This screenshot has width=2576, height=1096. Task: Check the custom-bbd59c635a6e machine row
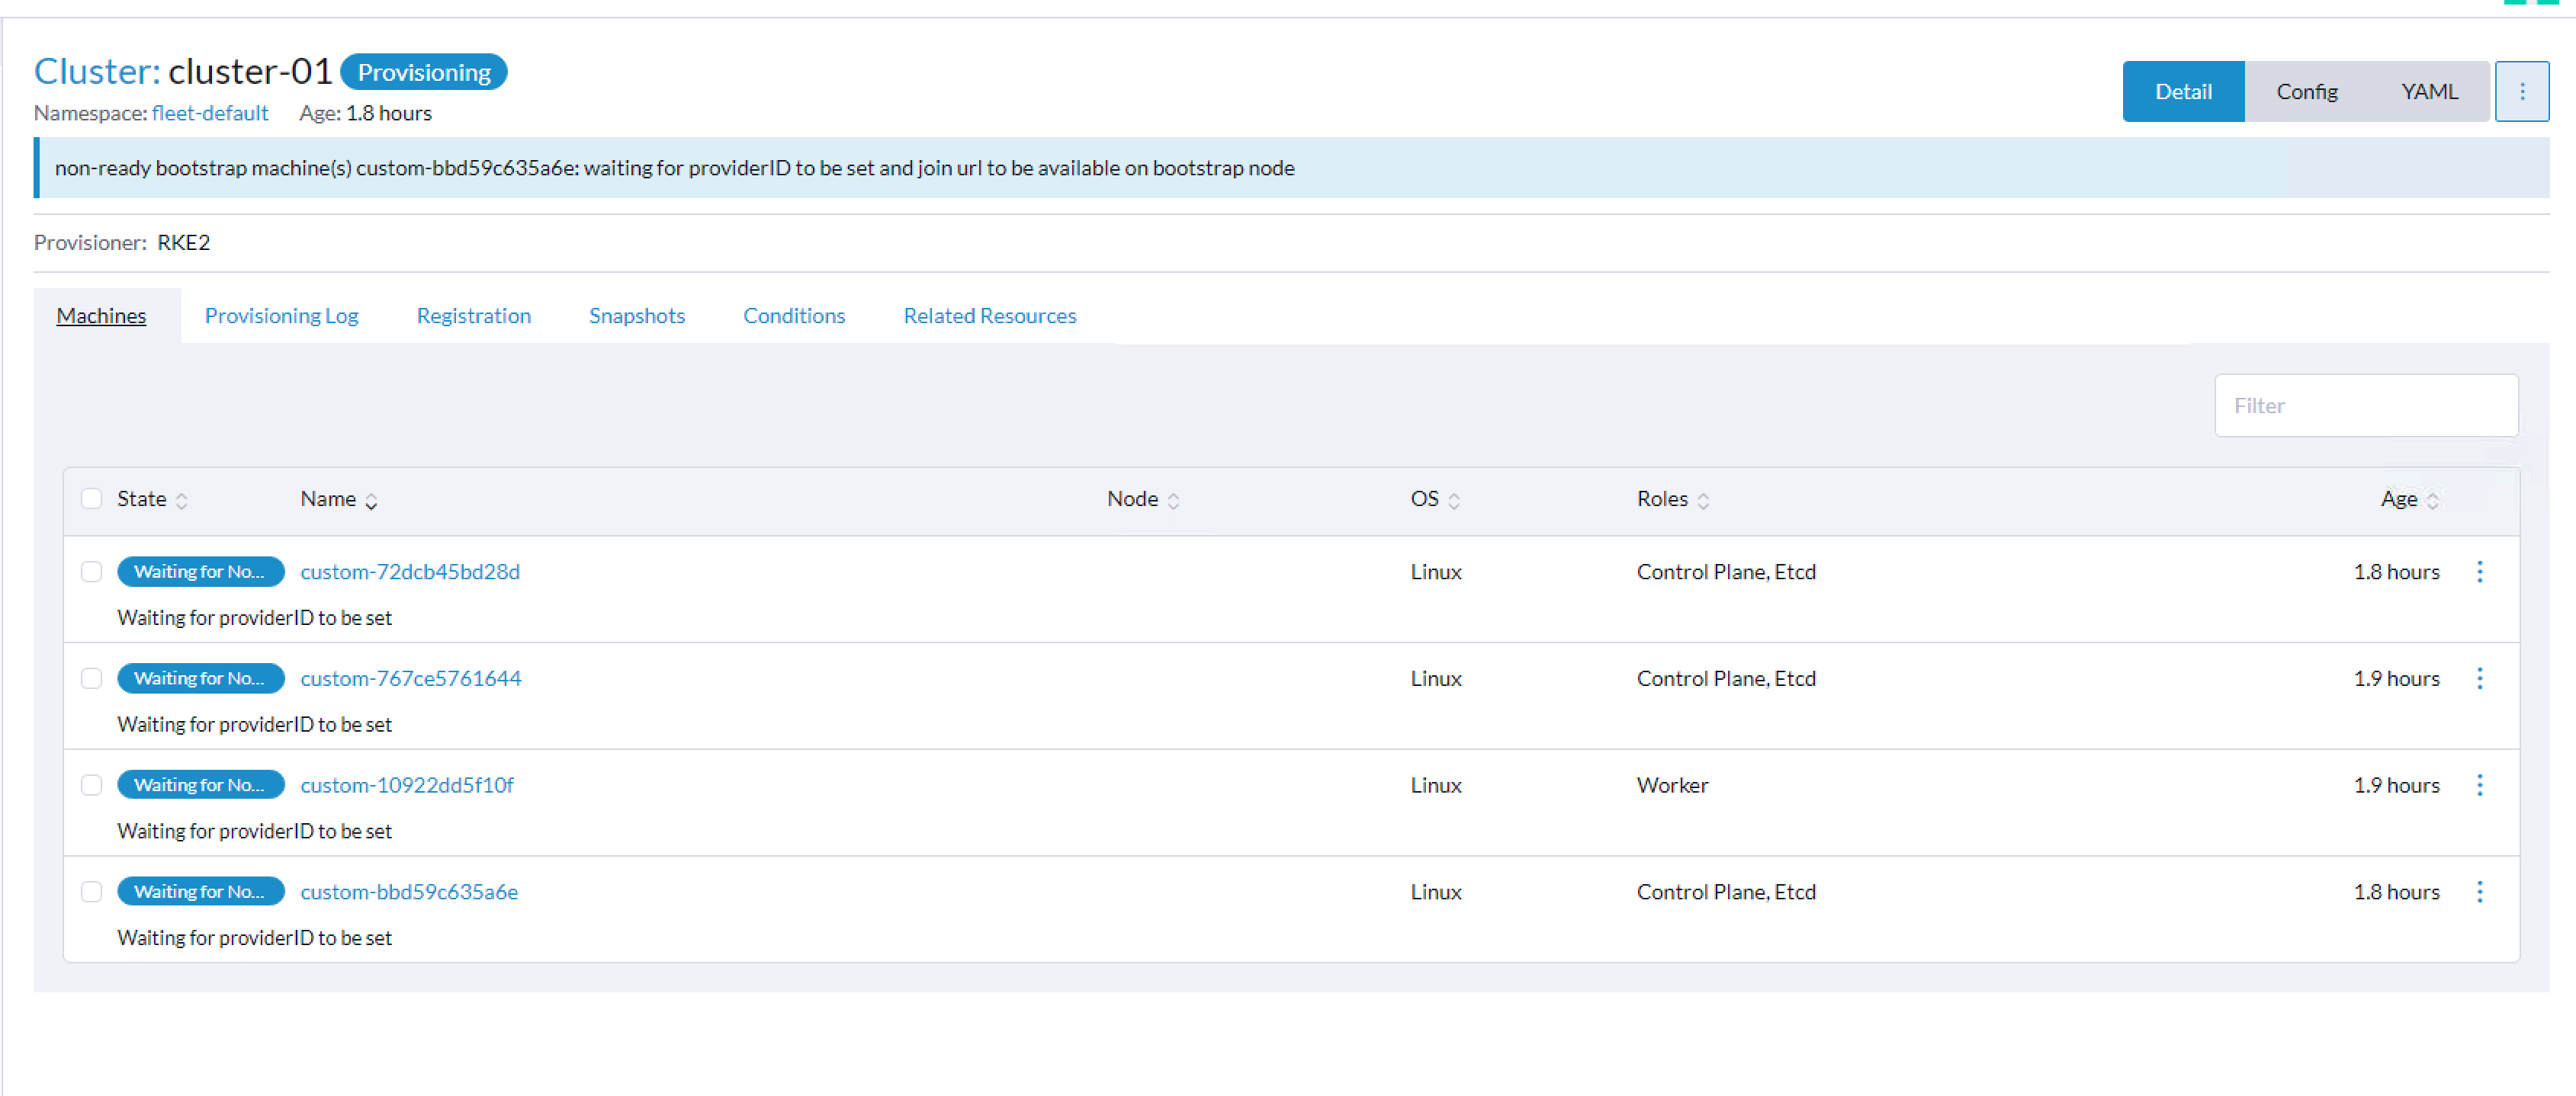click(x=91, y=891)
